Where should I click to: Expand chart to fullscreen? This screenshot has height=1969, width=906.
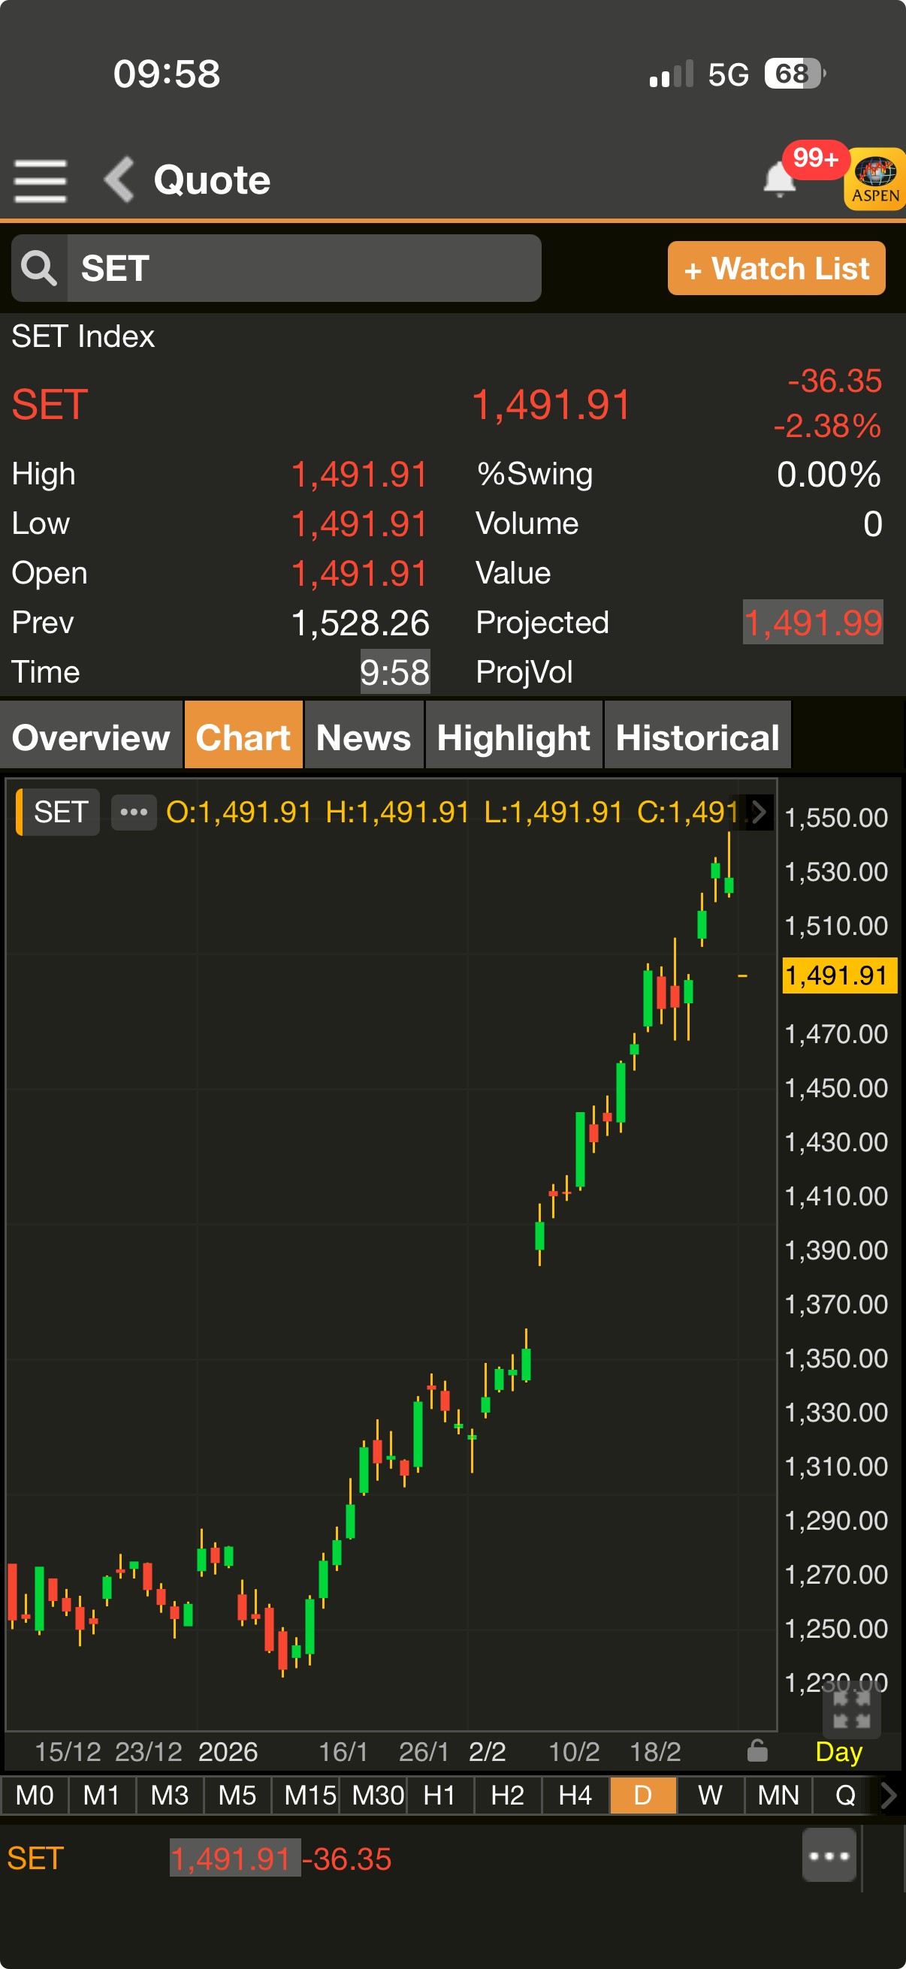[851, 1709]
